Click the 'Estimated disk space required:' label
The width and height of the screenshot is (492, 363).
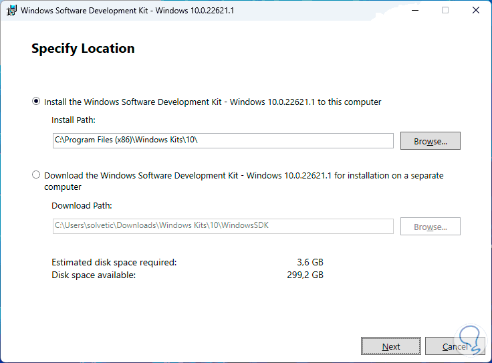[x=114, y=262]
